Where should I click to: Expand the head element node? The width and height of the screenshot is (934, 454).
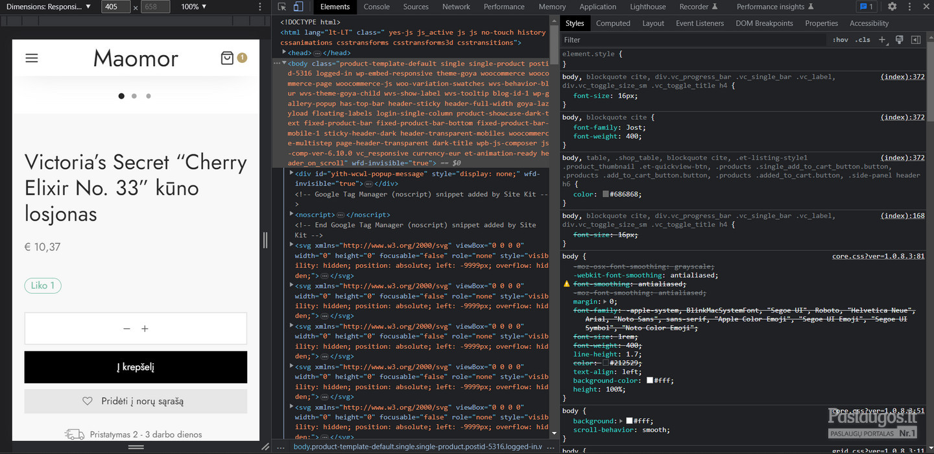[x=284, y=53]
